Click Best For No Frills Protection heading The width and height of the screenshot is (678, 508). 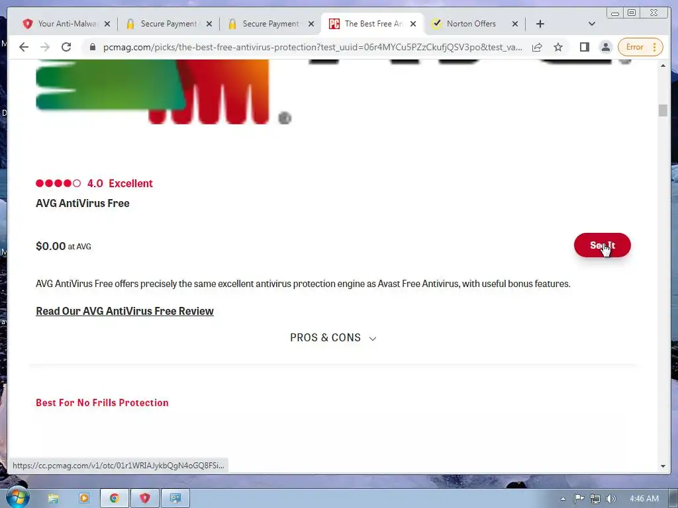click(102, 403)
